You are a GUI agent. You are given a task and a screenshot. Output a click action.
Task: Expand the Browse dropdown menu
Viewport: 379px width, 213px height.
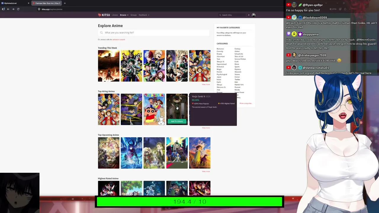[124, 15]
